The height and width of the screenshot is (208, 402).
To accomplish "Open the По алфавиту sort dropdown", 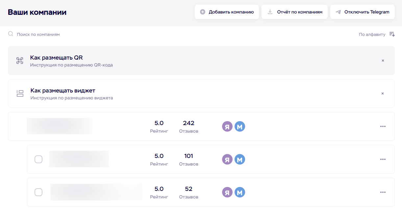I will coord(372,34).
